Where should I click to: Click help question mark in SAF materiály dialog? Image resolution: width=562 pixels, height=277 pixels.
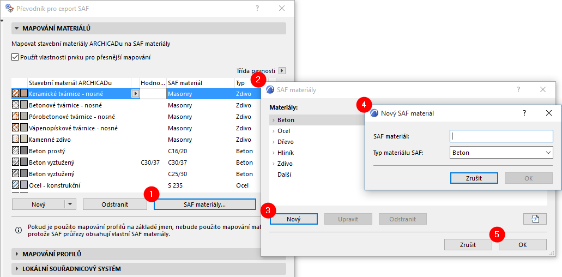[x=518, y=89]
